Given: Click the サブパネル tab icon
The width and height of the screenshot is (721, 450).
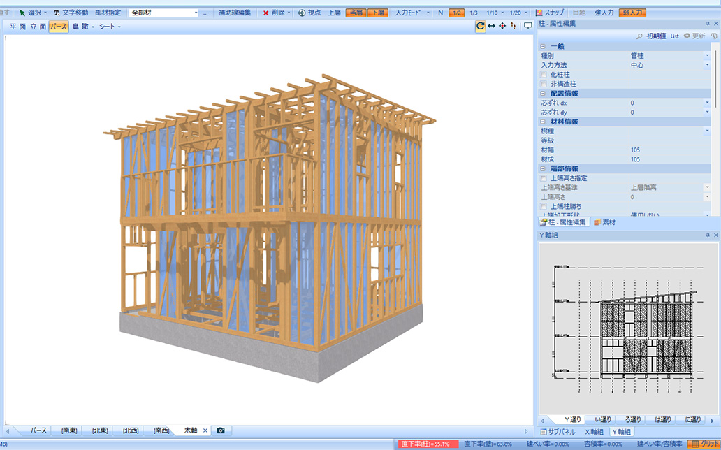Looking at the screenshot, I should tap(543, 432).
